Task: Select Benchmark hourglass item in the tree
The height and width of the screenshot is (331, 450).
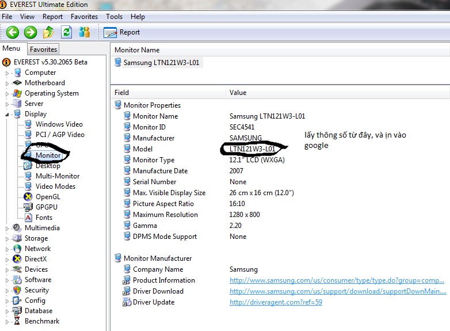Action: pos(41,321)
